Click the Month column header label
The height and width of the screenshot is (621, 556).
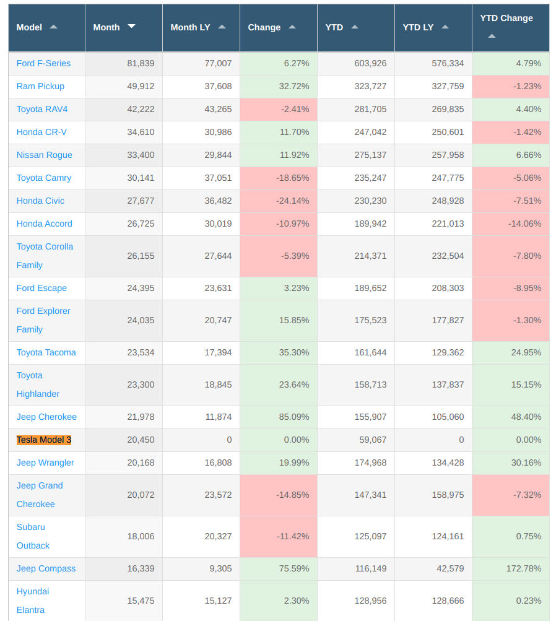(106, 27)
